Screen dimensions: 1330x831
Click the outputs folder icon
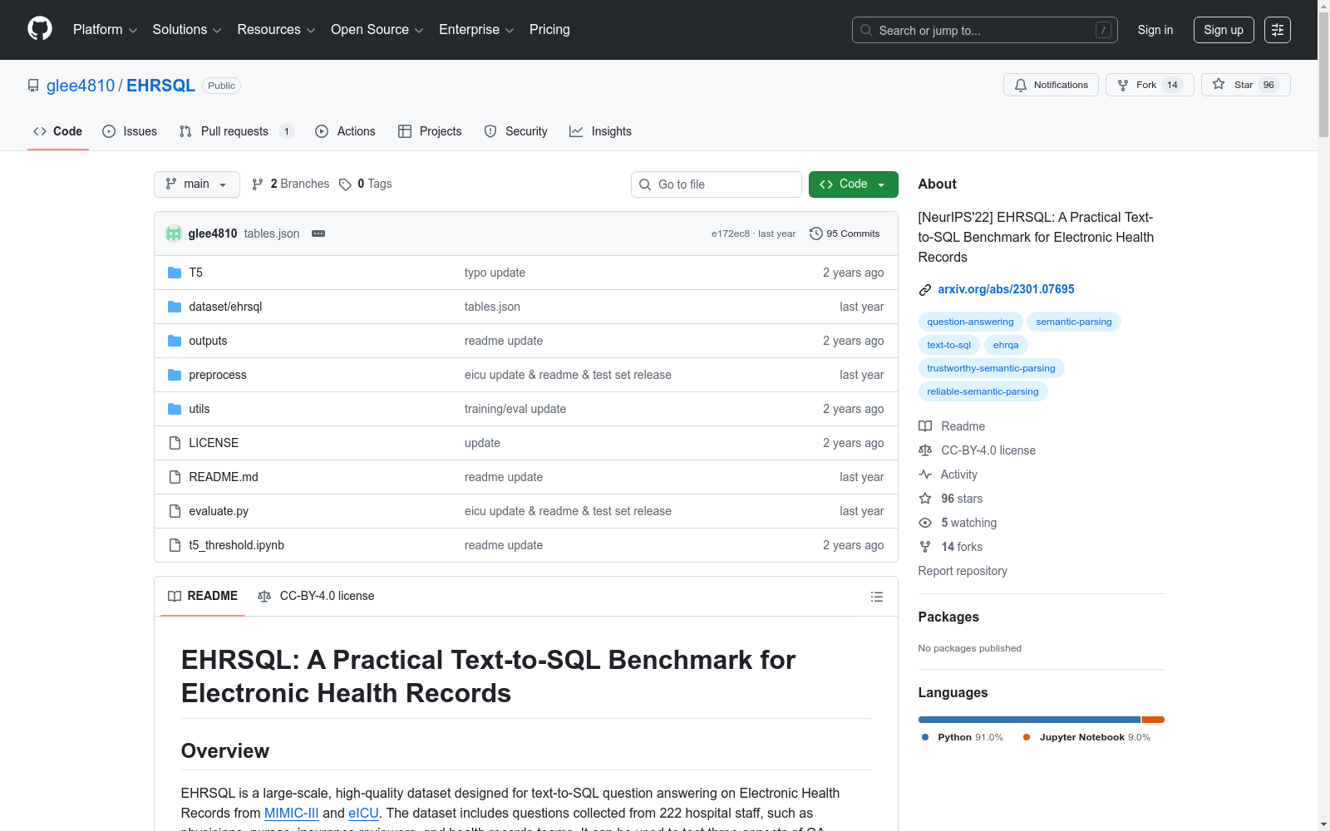point(175,341)
